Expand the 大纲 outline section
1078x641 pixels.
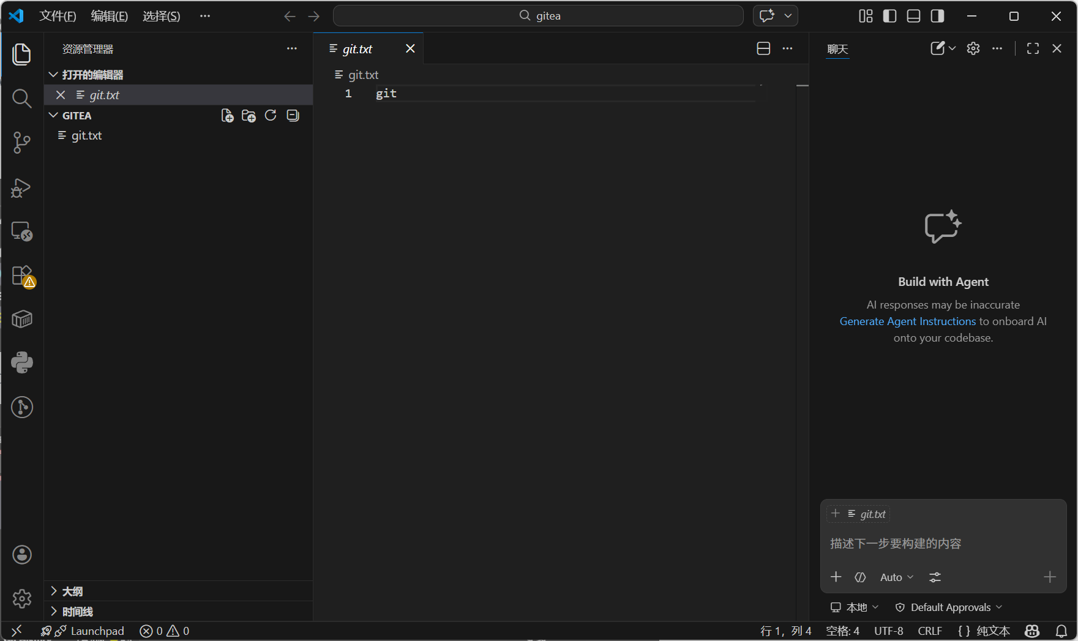pos(72,591)
